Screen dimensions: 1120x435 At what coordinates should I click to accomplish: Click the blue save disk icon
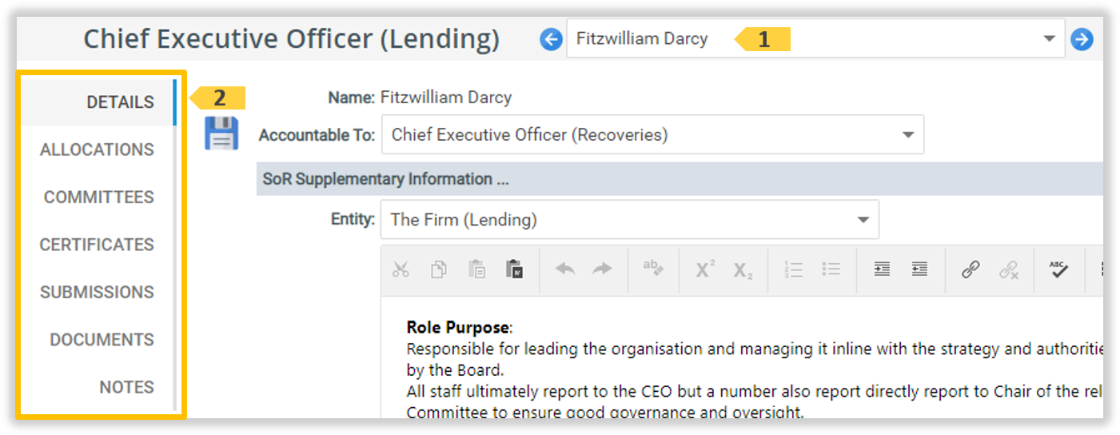tap(221, 133)
